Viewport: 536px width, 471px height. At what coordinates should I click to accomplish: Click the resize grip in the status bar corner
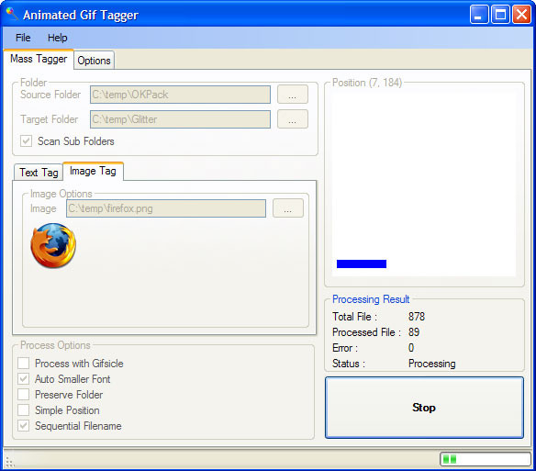(10, 462)
